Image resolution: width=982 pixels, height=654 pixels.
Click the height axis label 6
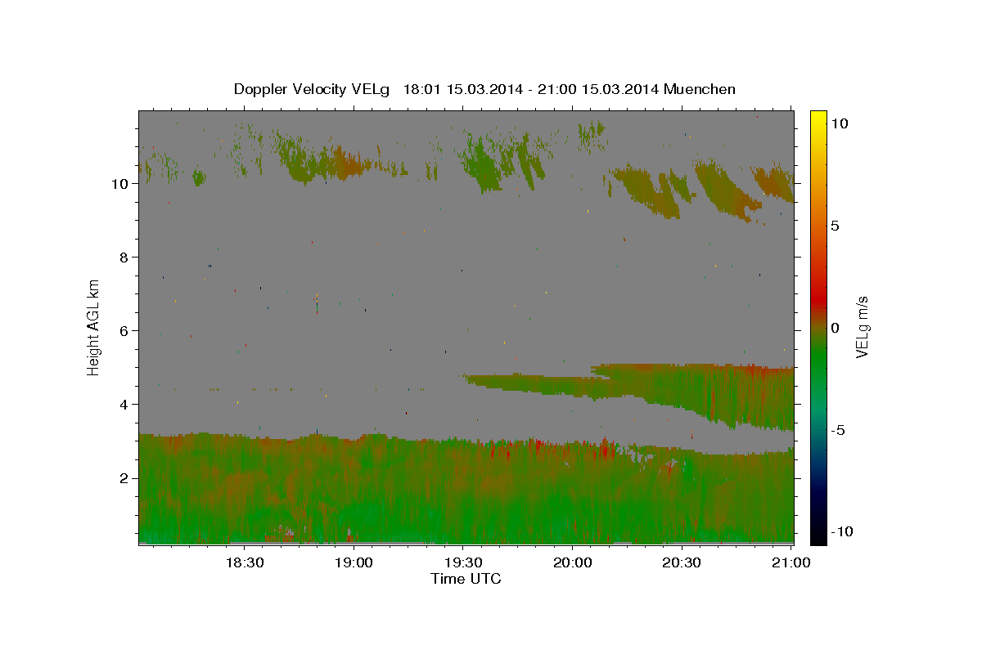[125, 331]
